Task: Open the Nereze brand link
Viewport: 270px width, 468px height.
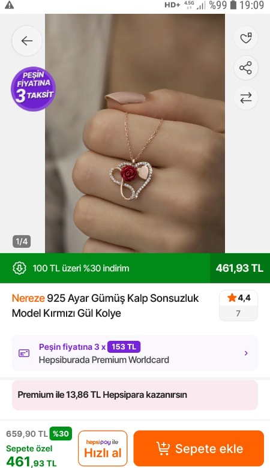Action: tap(28, 298)
